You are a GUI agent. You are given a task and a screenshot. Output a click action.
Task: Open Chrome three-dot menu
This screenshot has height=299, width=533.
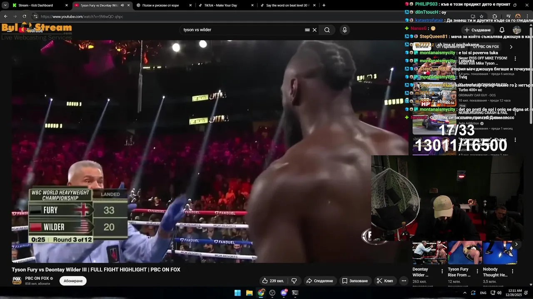[527, 17]
